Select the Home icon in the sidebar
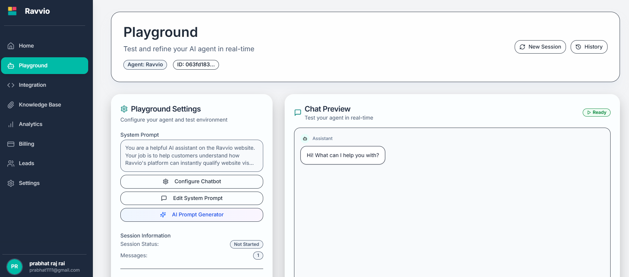Viewport: 629px width, 277px height. 10,46
